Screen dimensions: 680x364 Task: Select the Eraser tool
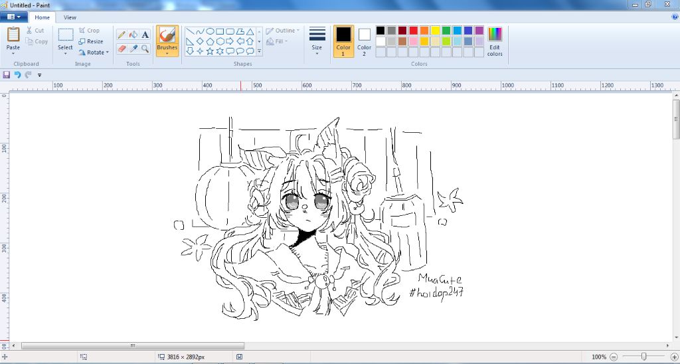(x=122, y=48)
